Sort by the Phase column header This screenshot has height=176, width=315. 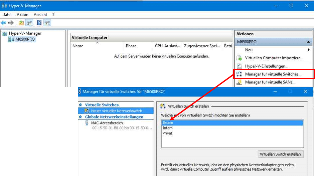point(138,46)
